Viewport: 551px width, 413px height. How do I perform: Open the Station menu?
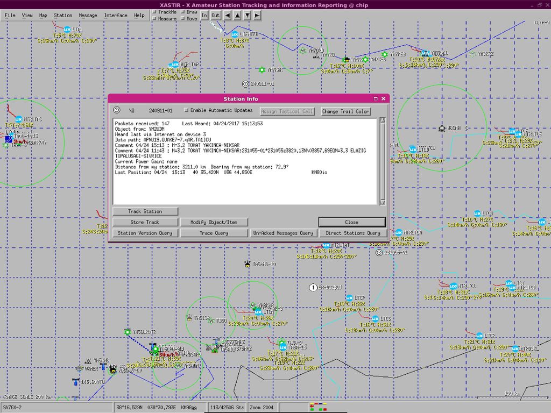pos(63,16)
